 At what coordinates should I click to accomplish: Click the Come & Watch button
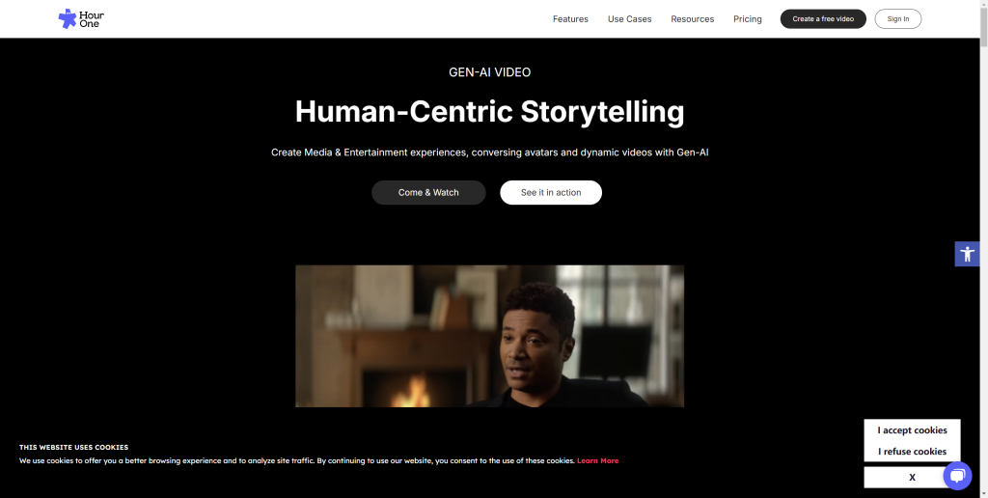click(x=428, y=192)
